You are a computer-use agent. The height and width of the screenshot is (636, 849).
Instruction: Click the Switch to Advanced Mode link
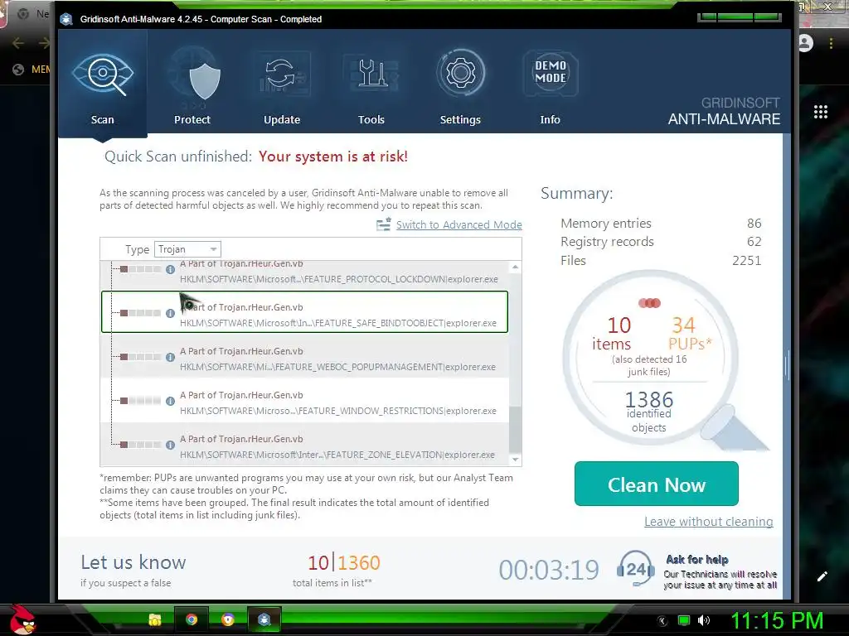tap(458, 224)
